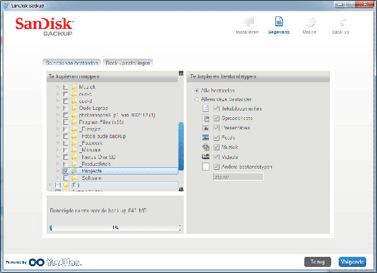Expand the _Manuals folder node
The height and width of the screenshot is (273, 377).
(x=58, y=150)
